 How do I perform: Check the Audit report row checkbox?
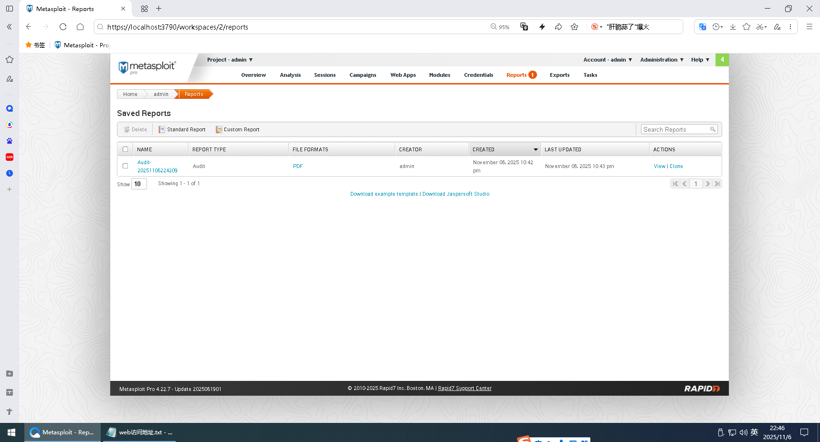126,166
